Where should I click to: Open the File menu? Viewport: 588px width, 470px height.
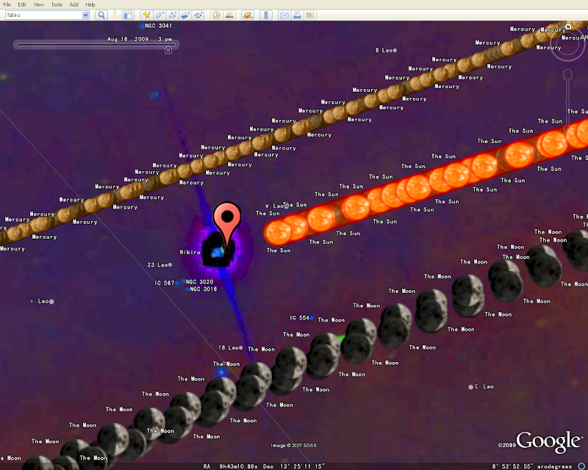coord(7,4)
